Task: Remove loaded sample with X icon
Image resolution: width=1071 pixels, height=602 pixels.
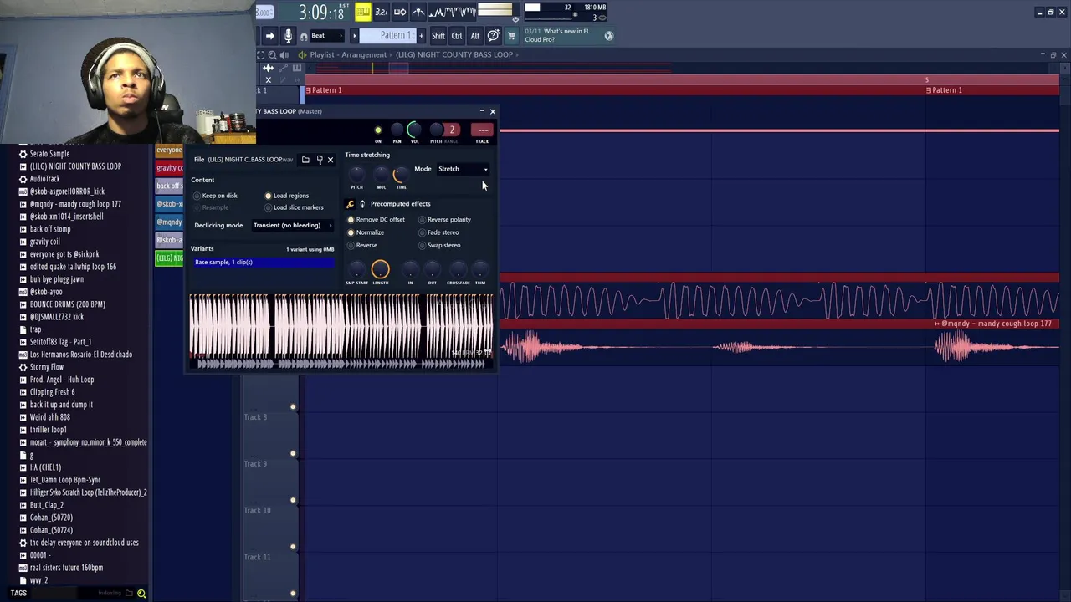Action: [x=331, y=160]
